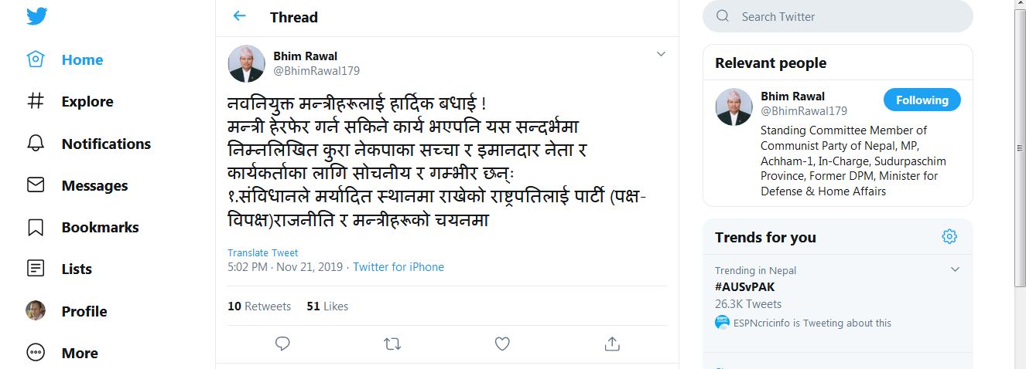Screen dimensions: 1026x369
Task: Open Bhim Rawal's avatar in the tweet
Action: tap(246, 63)
